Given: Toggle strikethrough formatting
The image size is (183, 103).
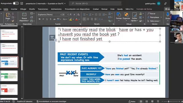Looking at the screenshot, I should (x=54, y=19).
